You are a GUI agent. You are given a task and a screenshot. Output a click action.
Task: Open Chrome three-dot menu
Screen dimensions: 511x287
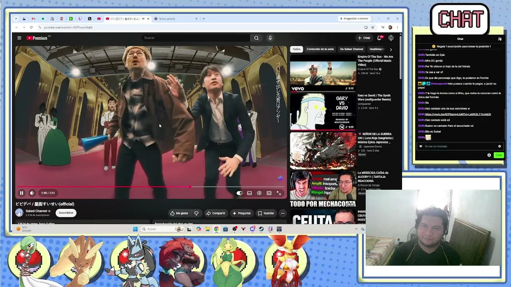[x=397, y=28]
